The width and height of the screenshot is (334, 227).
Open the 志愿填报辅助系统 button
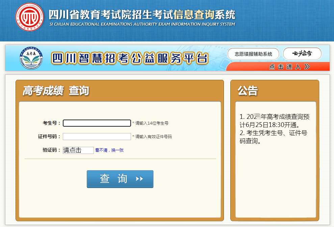tap(253, 54)
